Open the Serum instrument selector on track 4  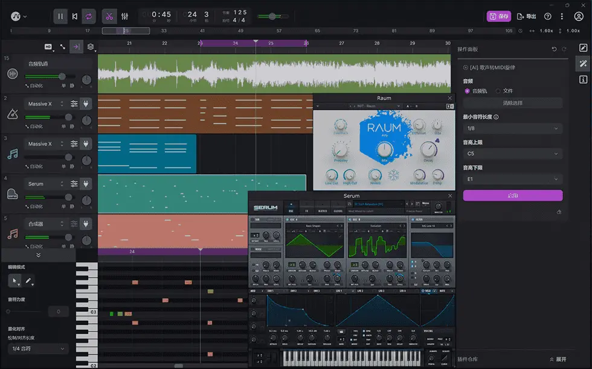[x=46, y=184]
